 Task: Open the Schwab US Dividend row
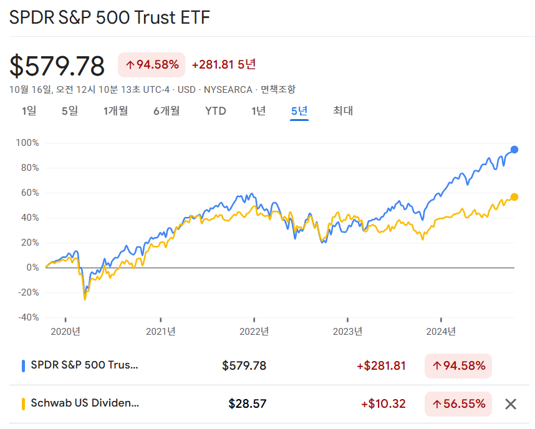click(85, 403)
